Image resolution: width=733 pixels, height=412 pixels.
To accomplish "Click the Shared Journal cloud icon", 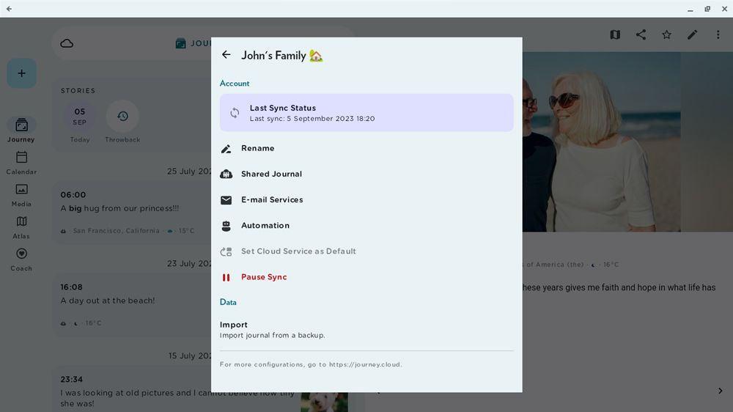I will click(x=226, y=174).
